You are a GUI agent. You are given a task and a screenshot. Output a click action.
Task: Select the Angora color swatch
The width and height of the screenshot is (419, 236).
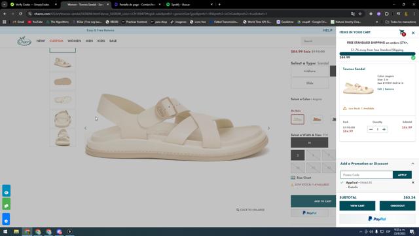[297, 119]
